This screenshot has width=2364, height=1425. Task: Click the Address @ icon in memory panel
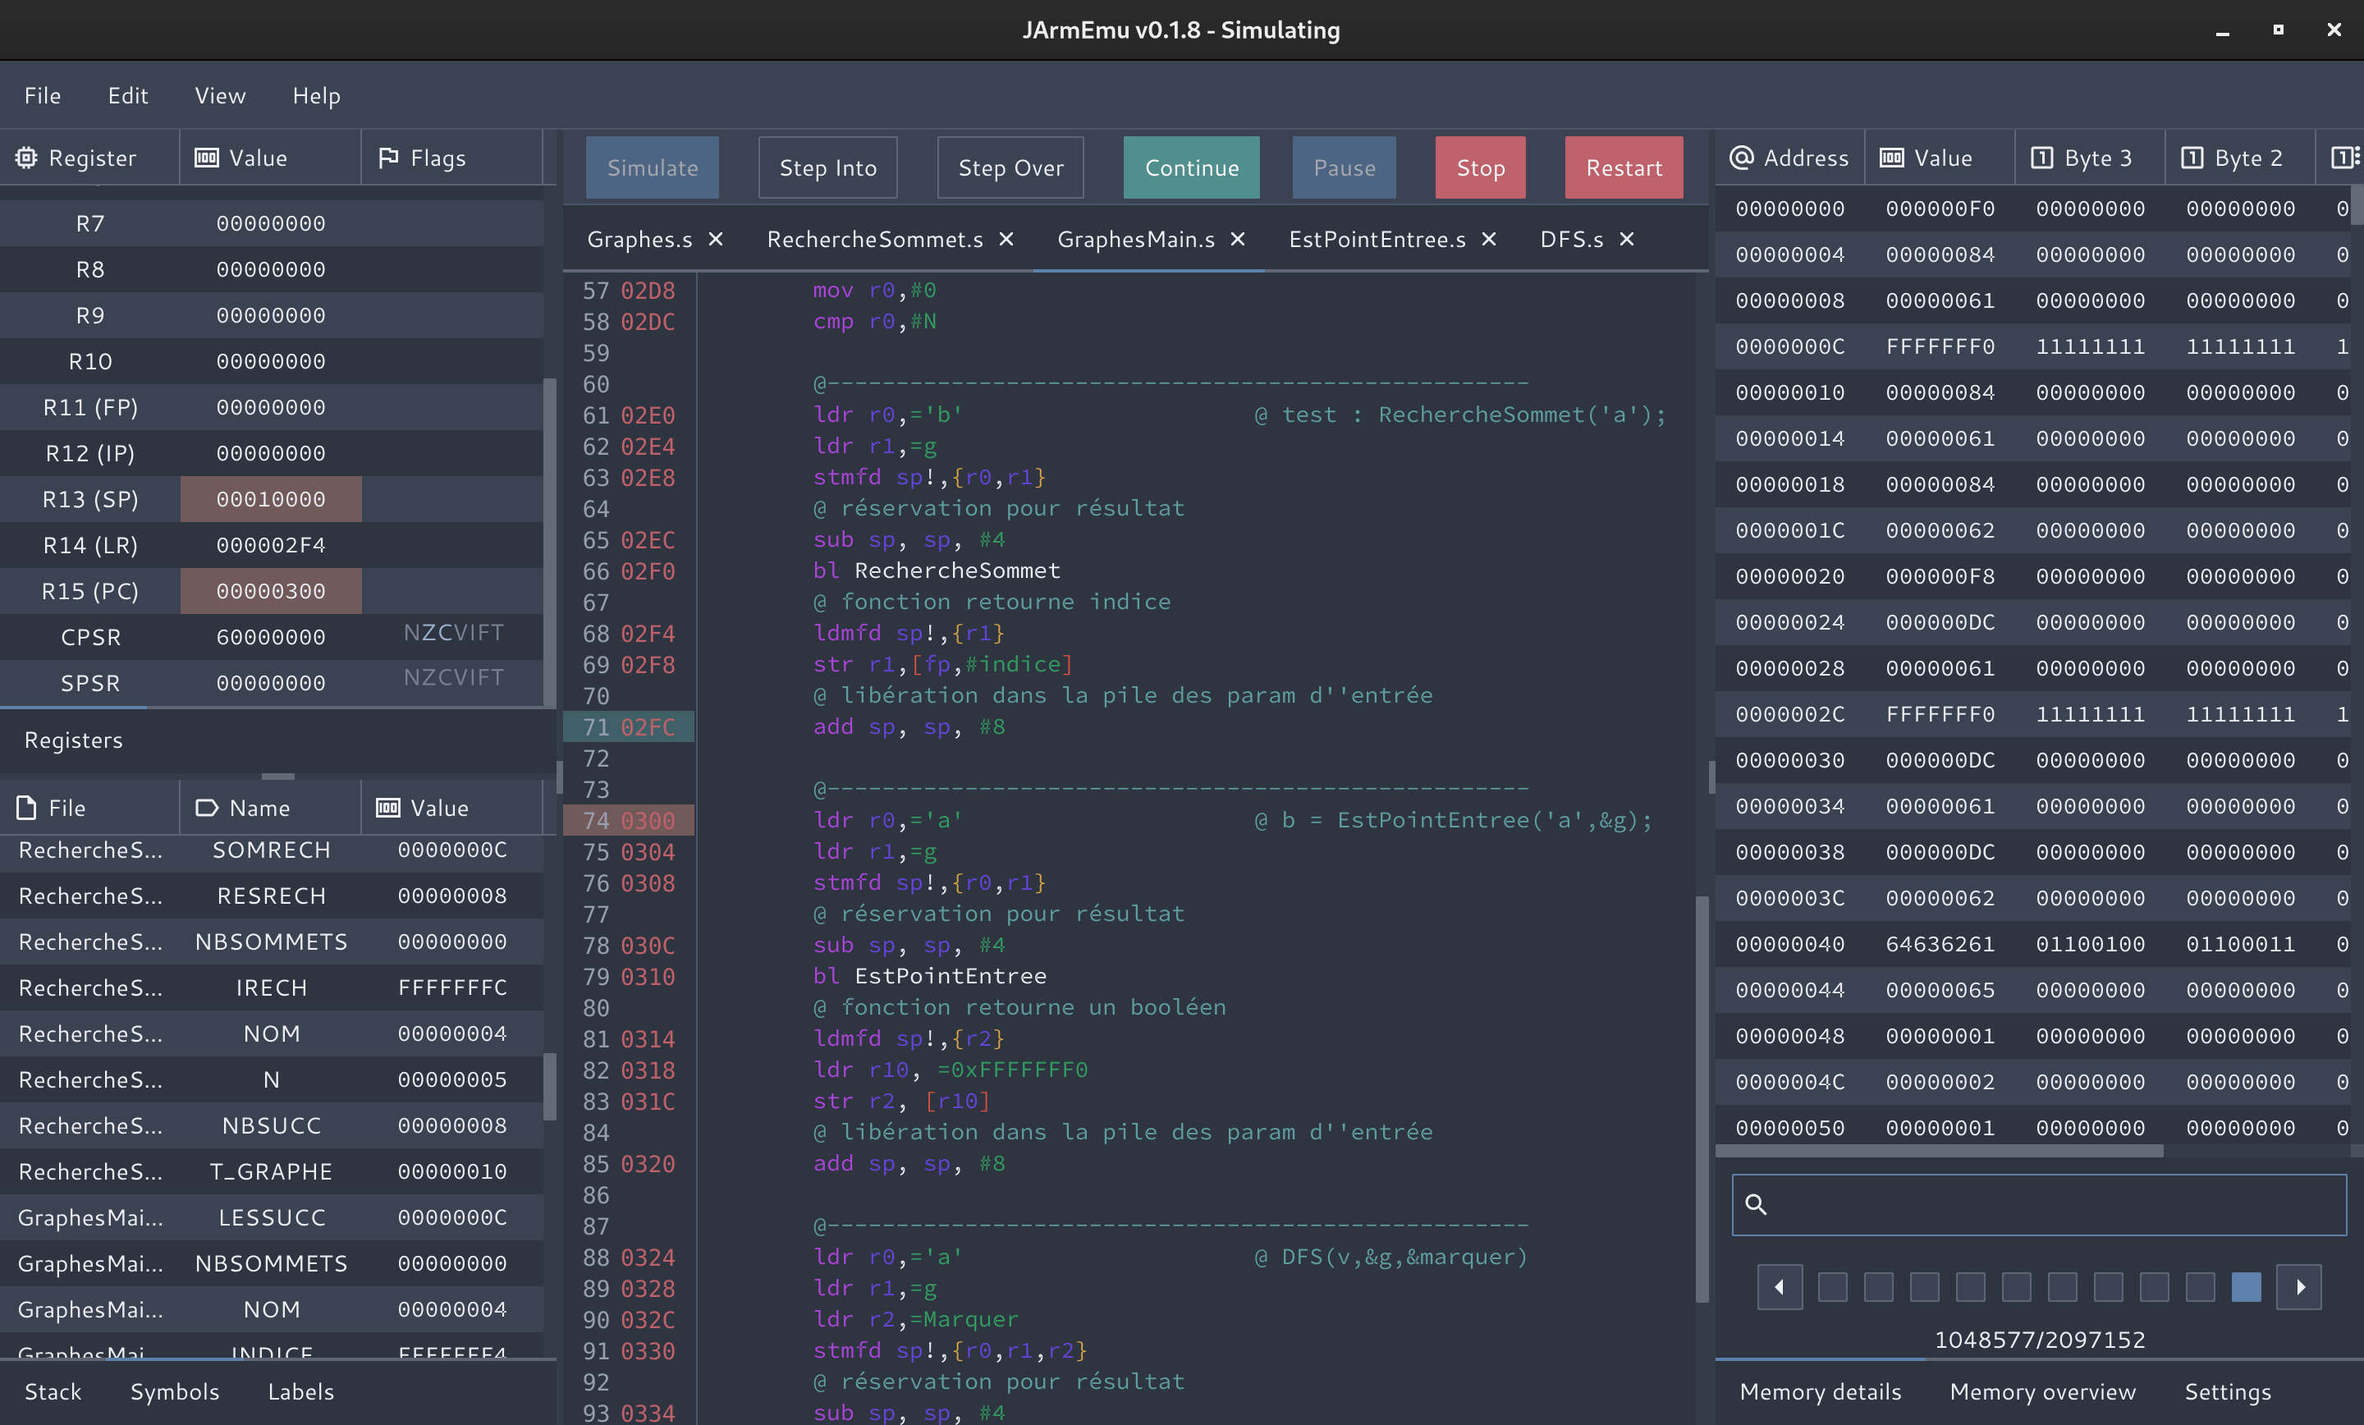[1743, 158]
